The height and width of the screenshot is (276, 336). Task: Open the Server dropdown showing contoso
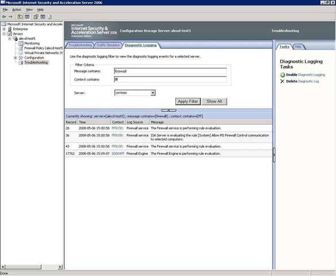[x=153, y=93]
